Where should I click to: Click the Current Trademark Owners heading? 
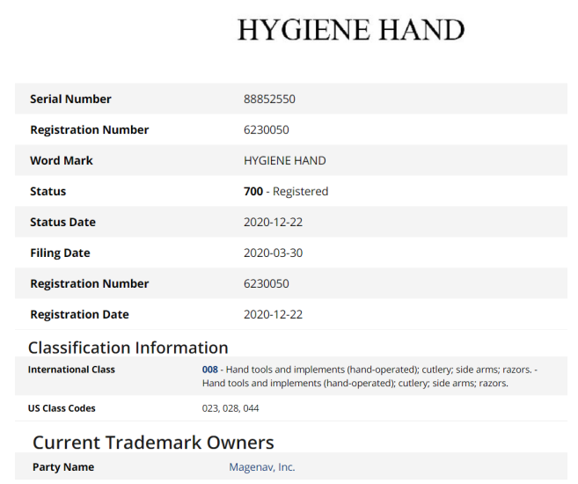tap(153, 443)
